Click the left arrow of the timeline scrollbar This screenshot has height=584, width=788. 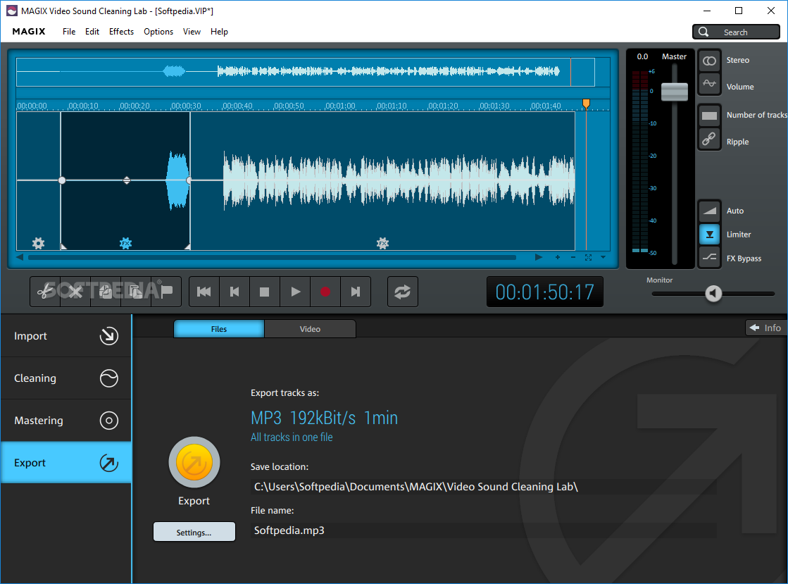[x=20, y=257]
